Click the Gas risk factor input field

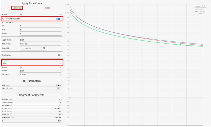click(41, 30)
